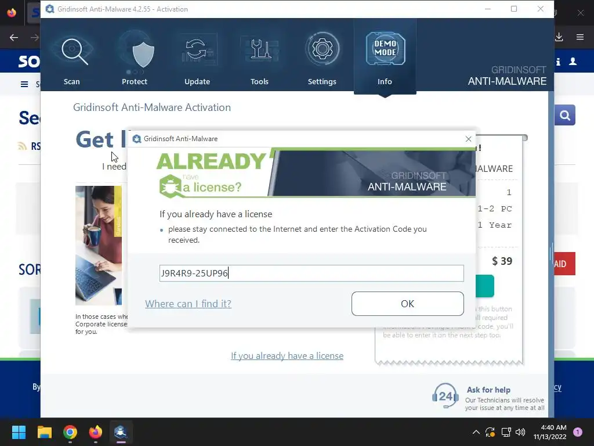
Task: Open the notification badge in taskbar
Action: tap(578, 432)
